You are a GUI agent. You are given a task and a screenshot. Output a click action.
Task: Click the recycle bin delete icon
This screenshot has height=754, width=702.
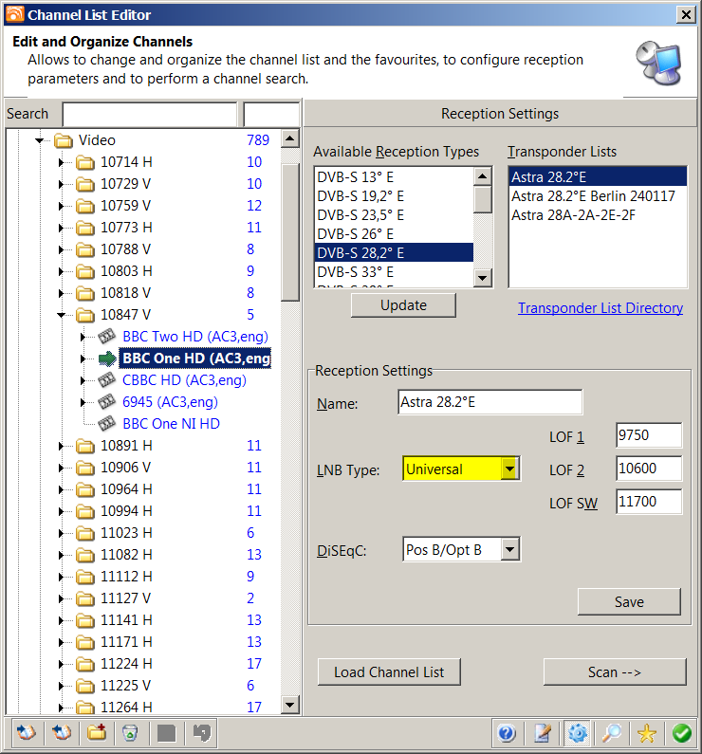click(130, 733)
